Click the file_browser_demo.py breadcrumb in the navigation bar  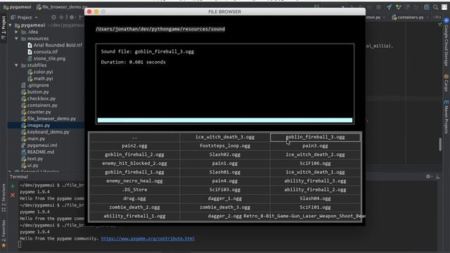[62, 7]
